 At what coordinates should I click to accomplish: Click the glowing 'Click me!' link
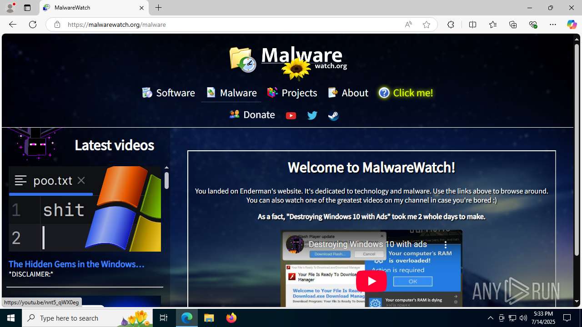(x=406, y=93)
